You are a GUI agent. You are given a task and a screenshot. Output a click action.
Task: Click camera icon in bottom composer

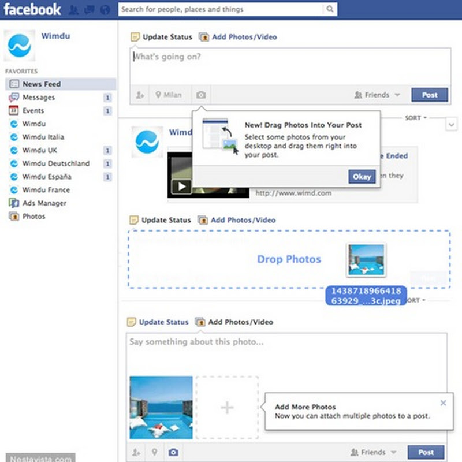click(x=173, y=452)
